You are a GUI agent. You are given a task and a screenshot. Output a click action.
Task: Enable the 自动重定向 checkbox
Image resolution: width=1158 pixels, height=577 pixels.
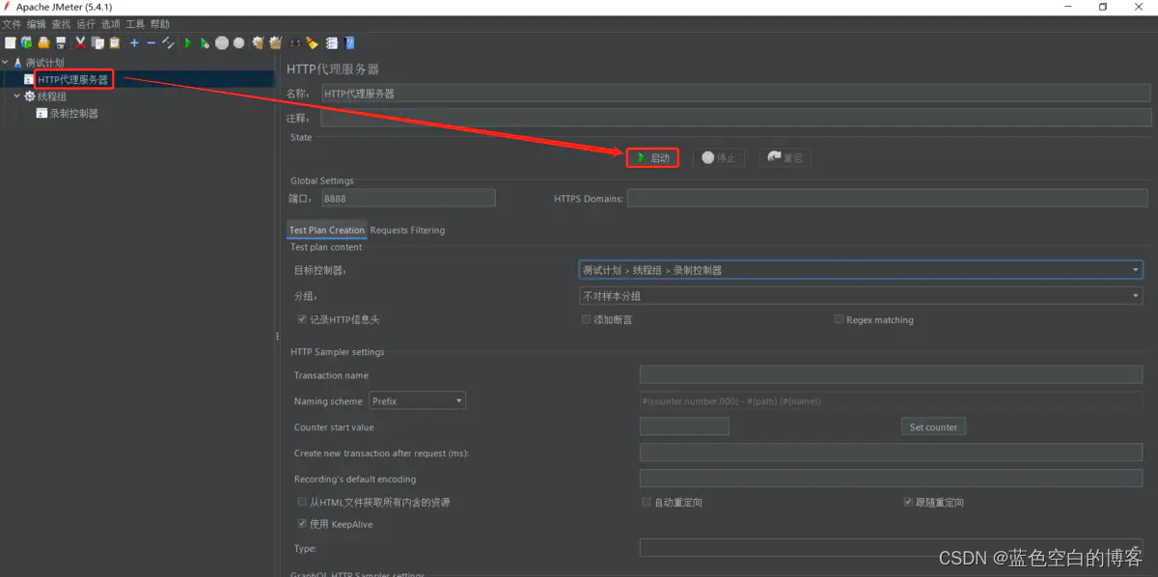click(647, 502)
